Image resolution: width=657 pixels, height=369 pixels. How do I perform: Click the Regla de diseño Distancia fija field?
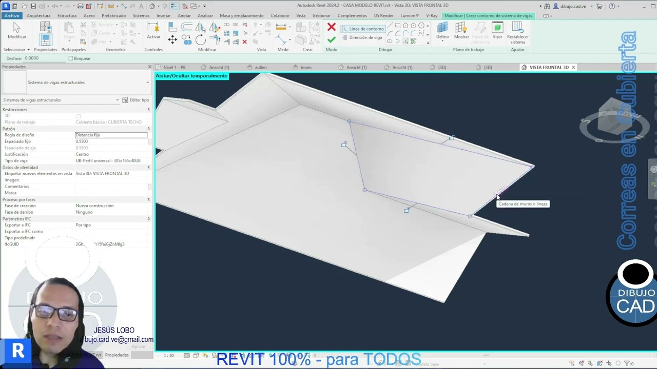111,135
